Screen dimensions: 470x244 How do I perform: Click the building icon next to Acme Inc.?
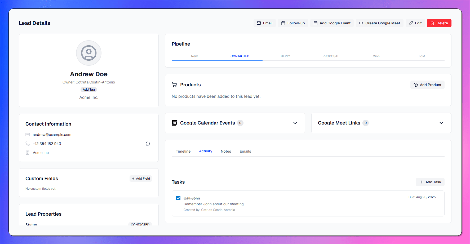click(x=28, y=153)
